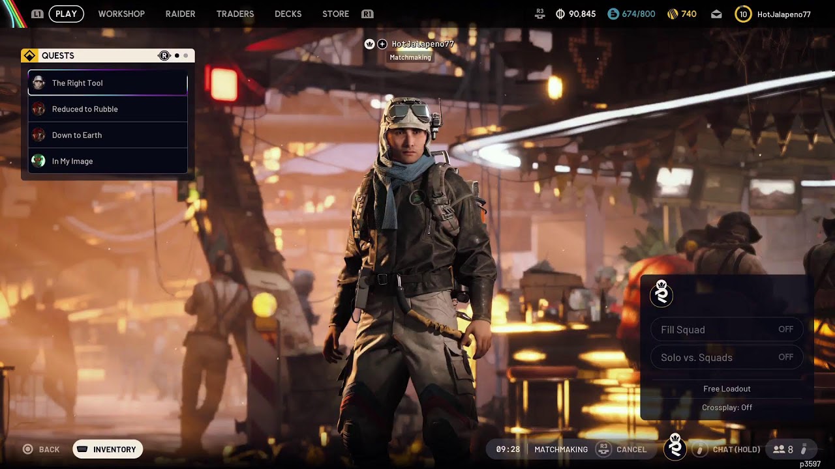
Task: Open the DECKS tab
Action: coord(288,14)
